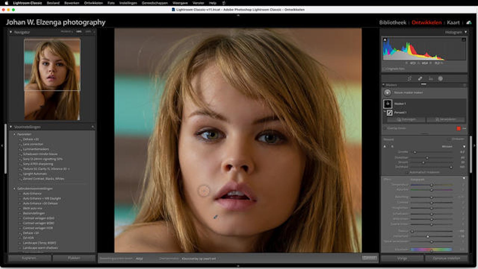This screenshot has width=478, height=269.
Task: Click the navigator preview thumbnail
Action: click(x=52, y=79)
